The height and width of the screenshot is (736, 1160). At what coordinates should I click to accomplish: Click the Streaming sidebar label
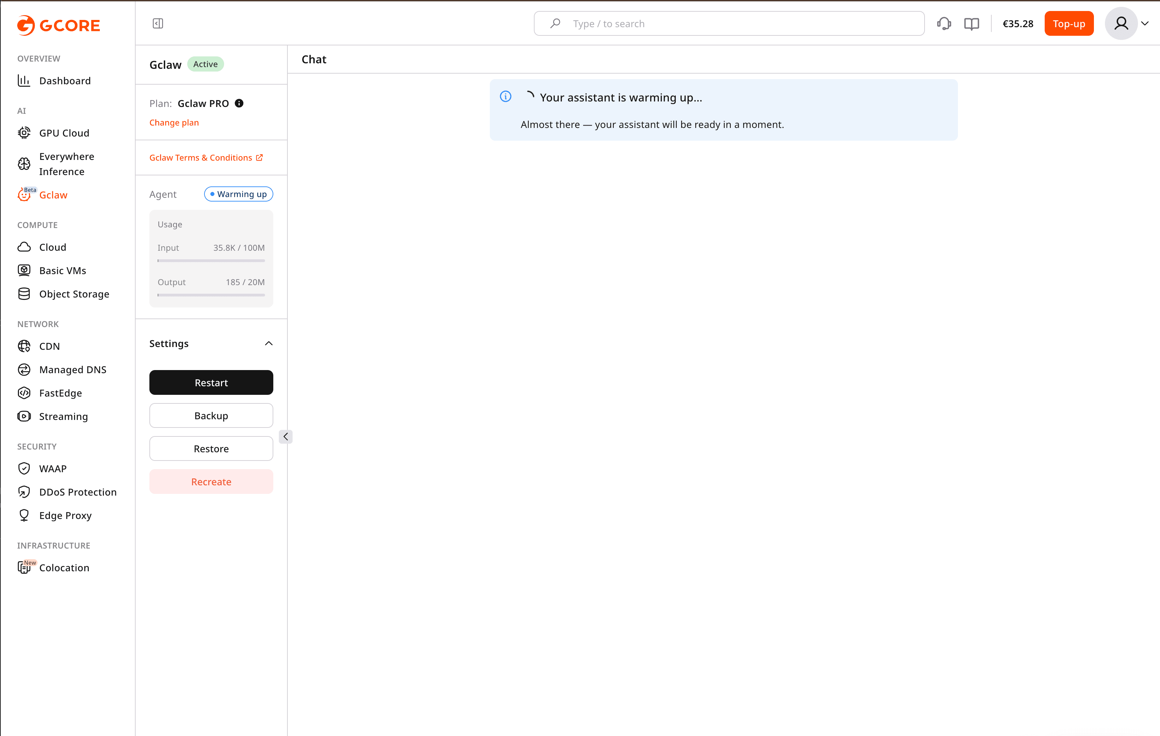tap(64, 417)
